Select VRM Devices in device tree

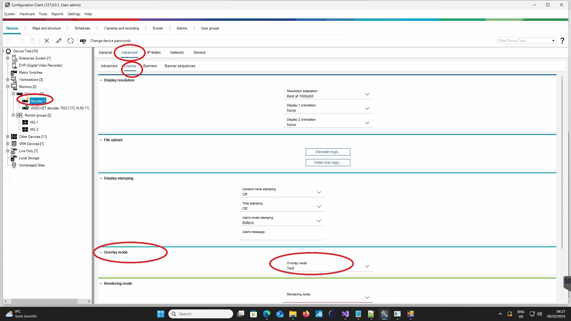tap(31, 144)
